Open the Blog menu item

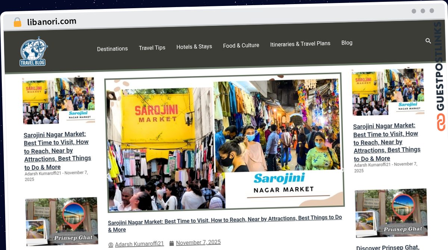click(x=347, y=43)
